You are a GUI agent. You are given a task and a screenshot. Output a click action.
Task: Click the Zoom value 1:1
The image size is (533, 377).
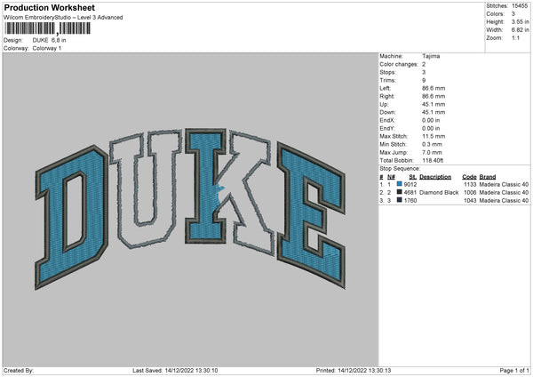pyautogui.click(x=515, y=37)
